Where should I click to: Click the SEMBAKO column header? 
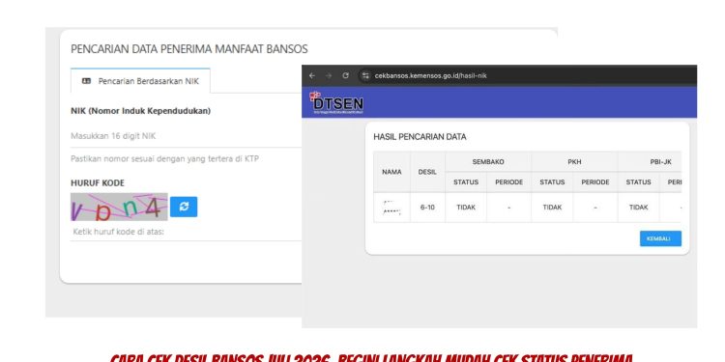coord(488,162)
